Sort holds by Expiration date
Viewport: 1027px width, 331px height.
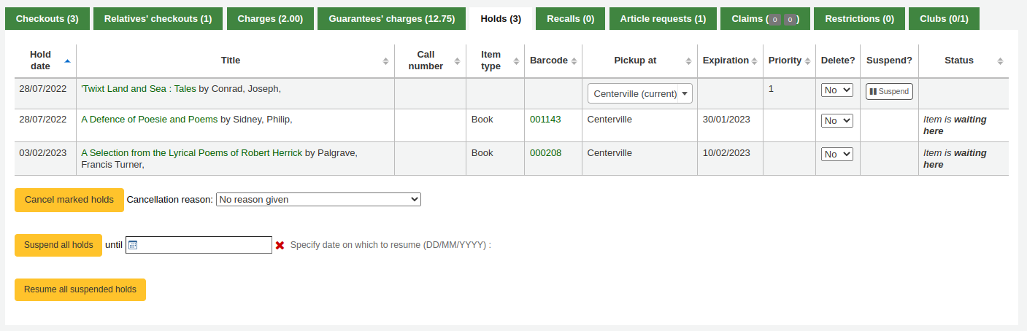point(755,61)
